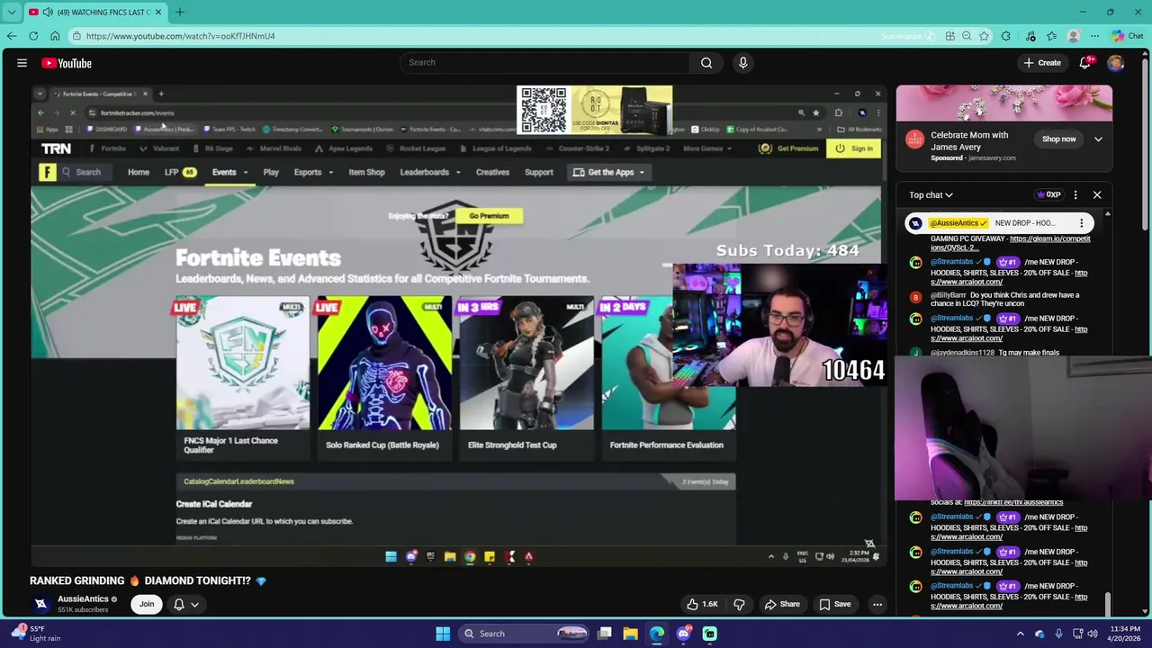The image size is (1152, 648).
Task: Open the YouTube hamburger guide menu
Action: [x=22, y=63]
